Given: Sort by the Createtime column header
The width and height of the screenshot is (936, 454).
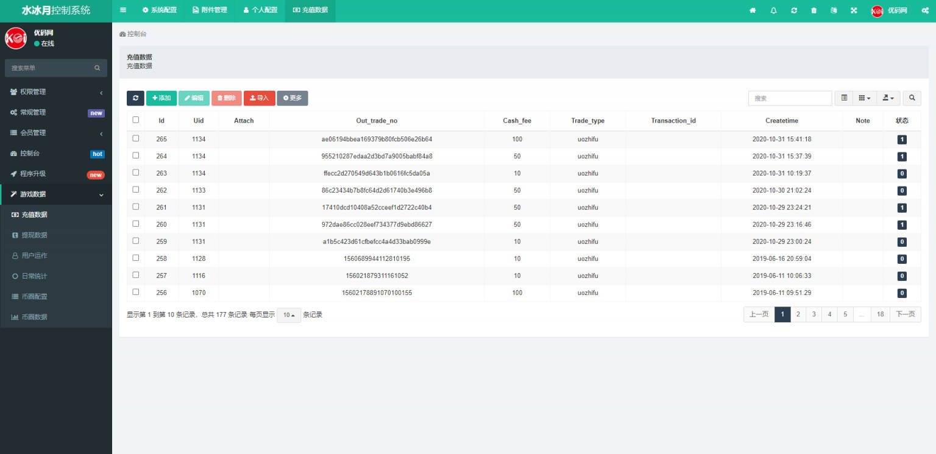Looking at the screenshot, I should click(x=782, y=121).
